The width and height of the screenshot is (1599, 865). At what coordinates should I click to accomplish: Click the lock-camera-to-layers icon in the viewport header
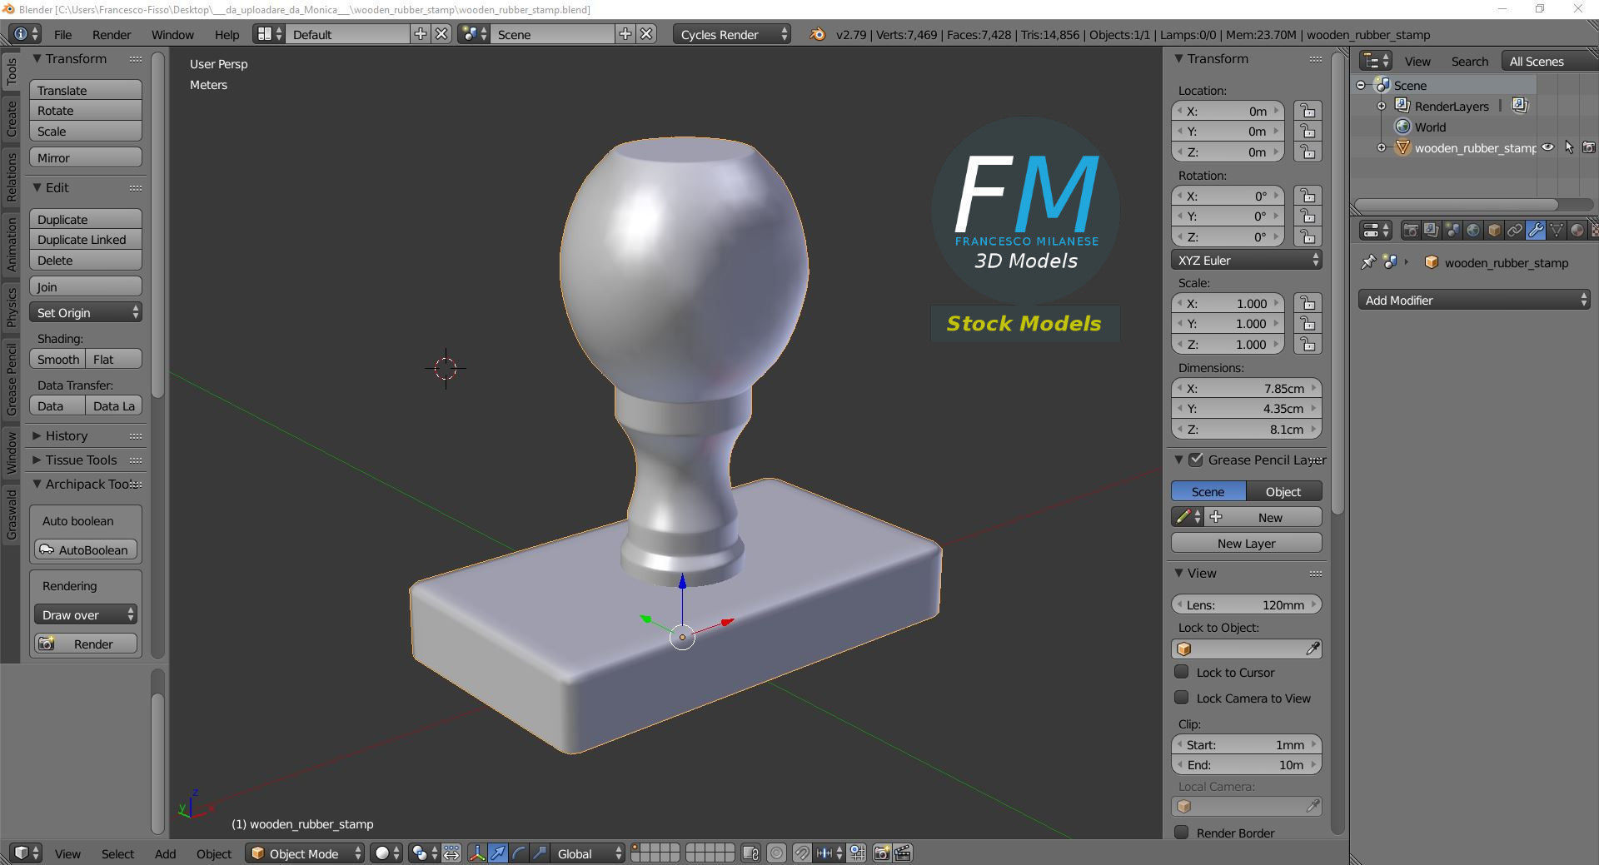(750, 853)
